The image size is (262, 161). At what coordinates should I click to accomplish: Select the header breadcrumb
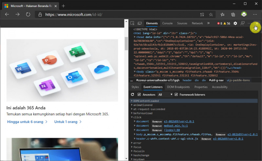[187, 80]
